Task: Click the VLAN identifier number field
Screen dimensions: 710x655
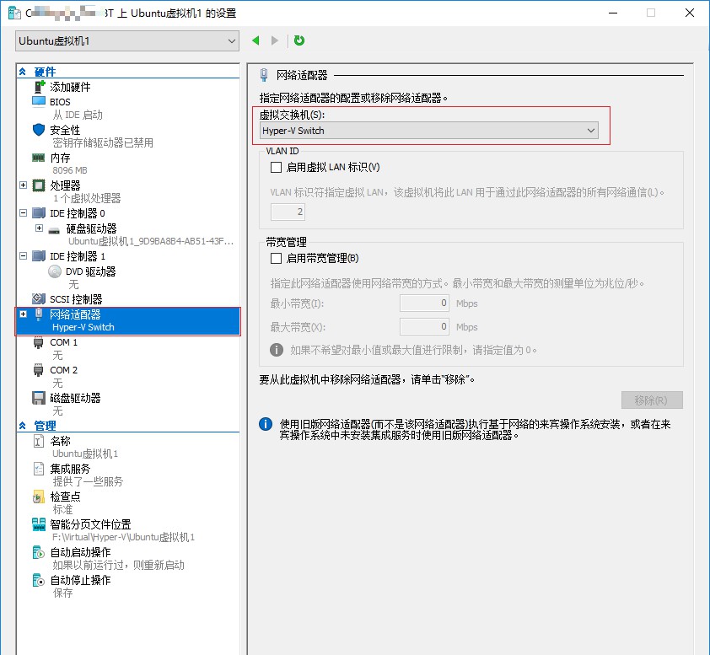Action: pyautogui.click(x=288, y=212)
